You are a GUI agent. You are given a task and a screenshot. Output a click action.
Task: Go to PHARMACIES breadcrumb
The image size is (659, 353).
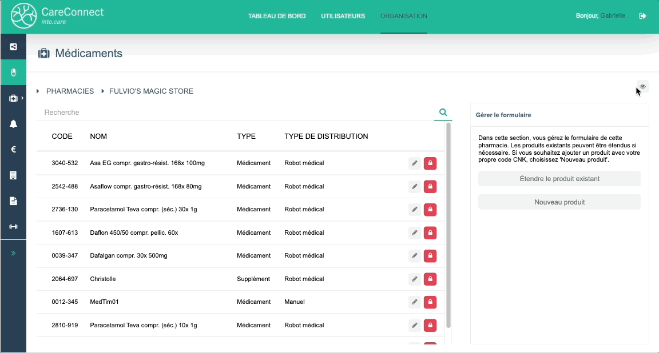70,91
